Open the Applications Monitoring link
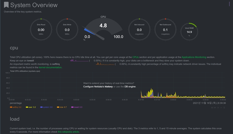233x134 pixels. pos(194,57)
